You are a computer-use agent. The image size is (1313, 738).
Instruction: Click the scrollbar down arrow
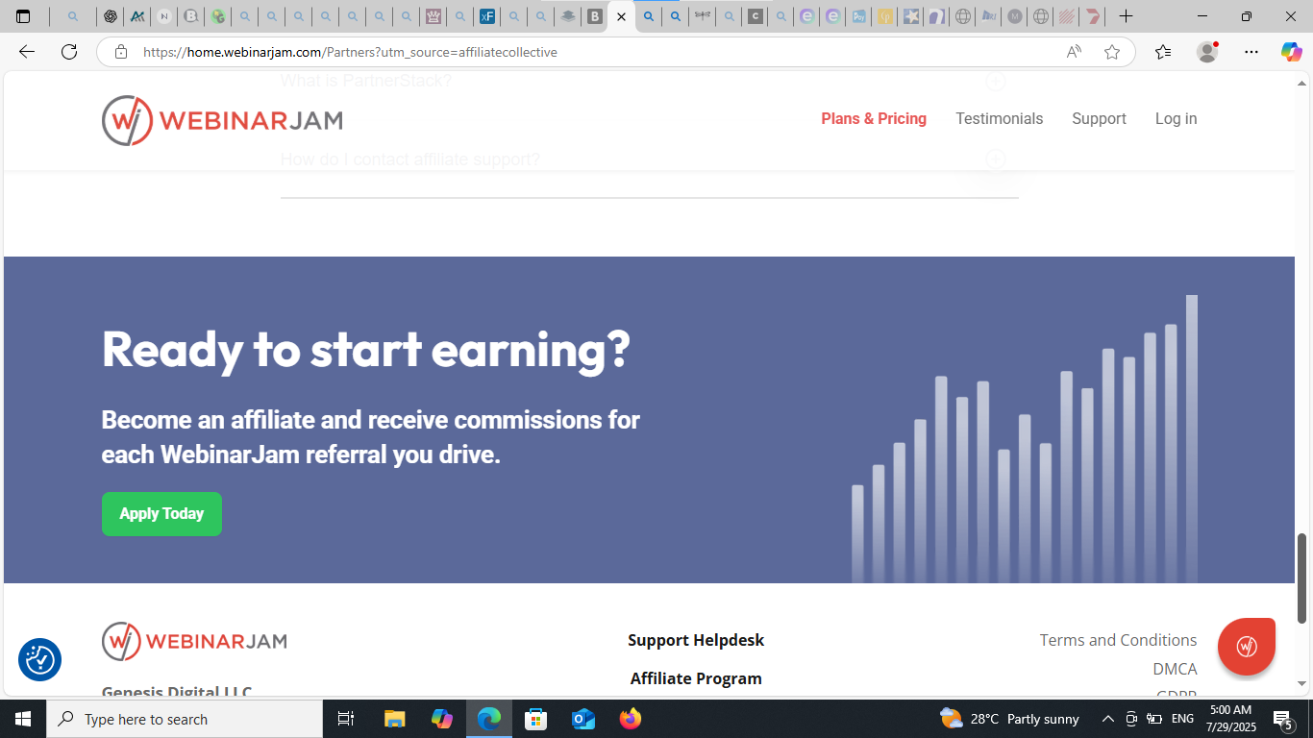pyautogui.click(x=1302, y=684)
